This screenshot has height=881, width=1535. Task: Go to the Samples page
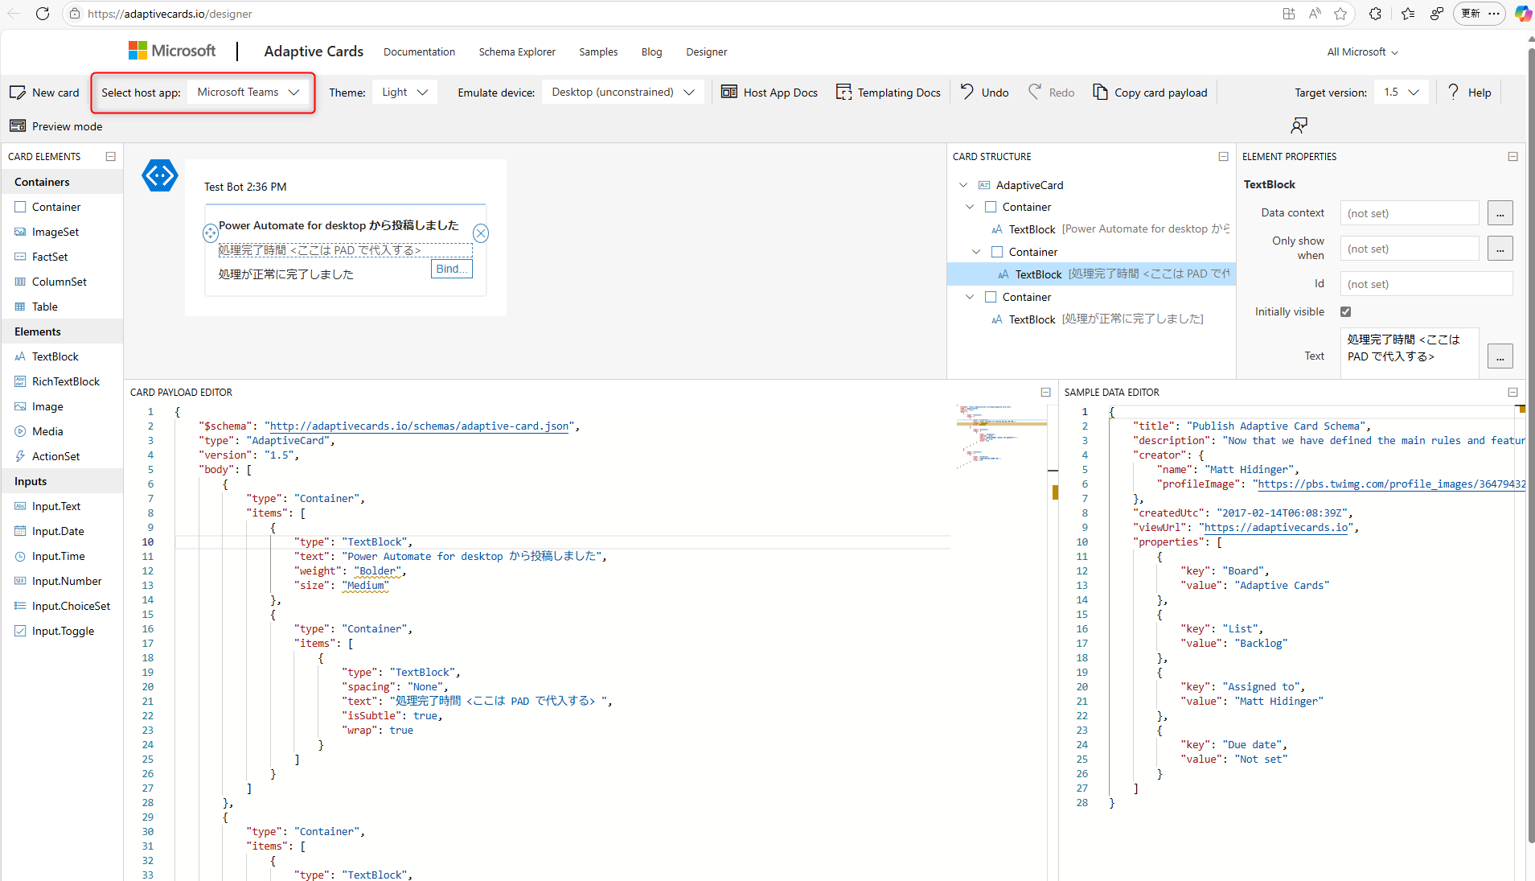(x=598, y=52)
